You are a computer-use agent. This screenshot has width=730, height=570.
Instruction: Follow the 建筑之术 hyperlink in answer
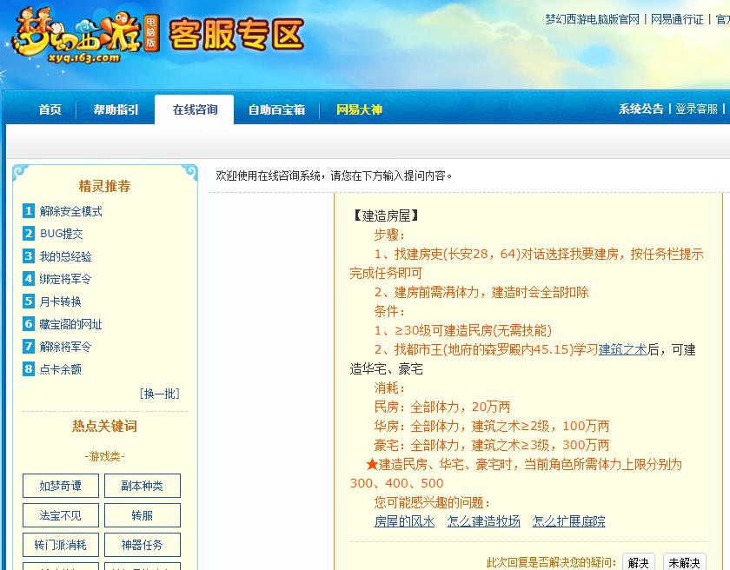[622, 349]
